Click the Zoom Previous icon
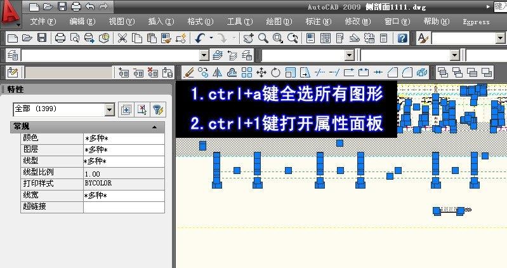 click(x=293, y=38)
